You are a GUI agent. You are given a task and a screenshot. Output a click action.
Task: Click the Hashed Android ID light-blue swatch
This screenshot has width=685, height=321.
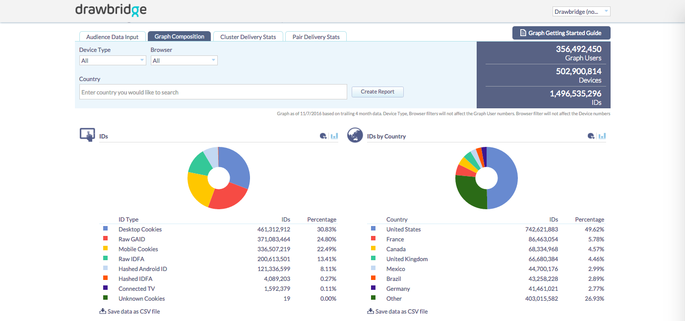pyautogui.click(x=106, y=268)
